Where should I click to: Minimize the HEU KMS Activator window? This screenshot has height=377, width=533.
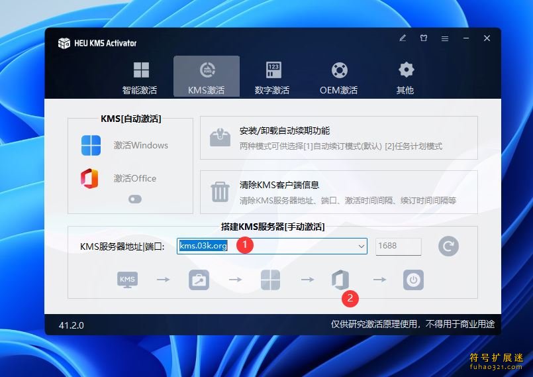(x=466, y=38)
